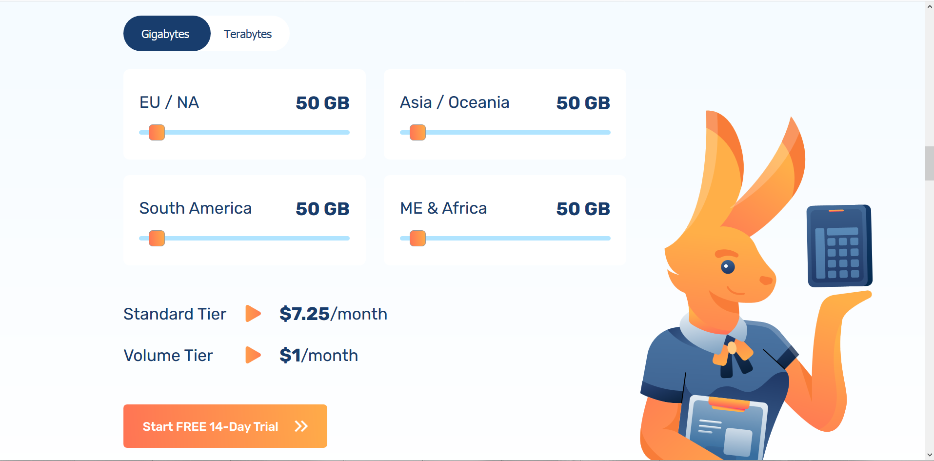Click the EU / NA slider track middle
The image size is (934, 461).
pos(244,132)
